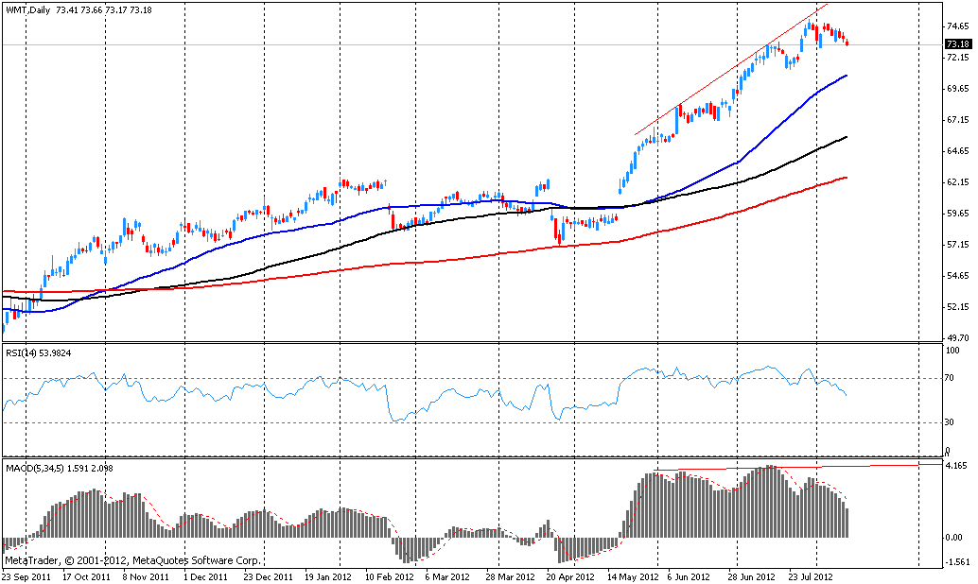Click the 4.165 oscillator scale value
This screenshot has height=584, width=978.
tap(957, 466)
